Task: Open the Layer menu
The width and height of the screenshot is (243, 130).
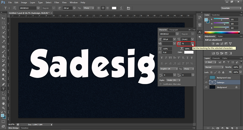Action: [32, 3]
